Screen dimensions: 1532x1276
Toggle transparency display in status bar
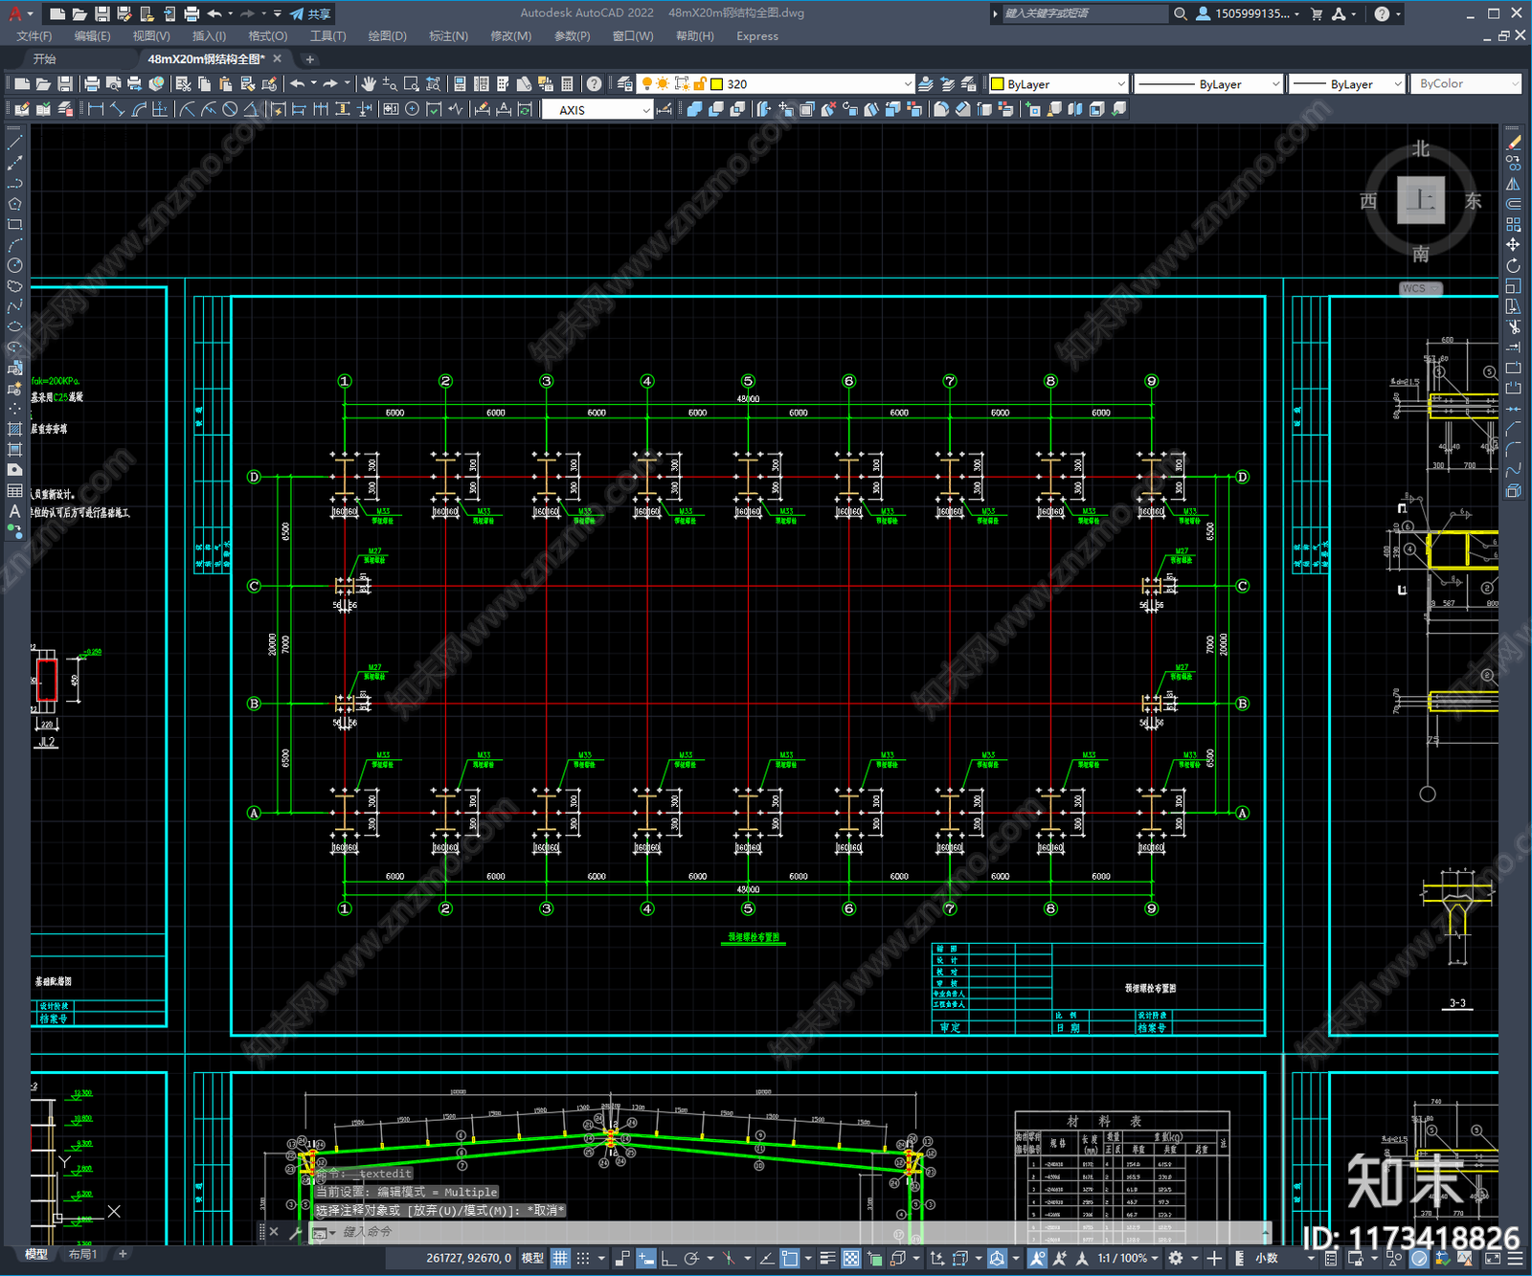[850, 1258]
